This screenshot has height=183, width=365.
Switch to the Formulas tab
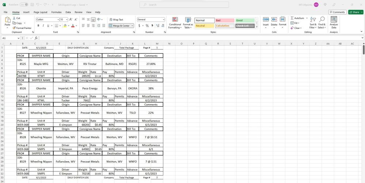[56, 12]
